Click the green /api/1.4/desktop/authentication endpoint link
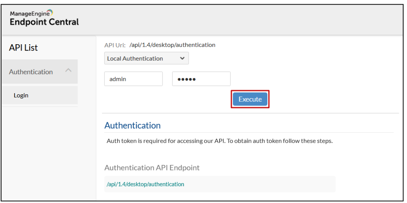This screenshot has width=407, height=203. [145, 184]
